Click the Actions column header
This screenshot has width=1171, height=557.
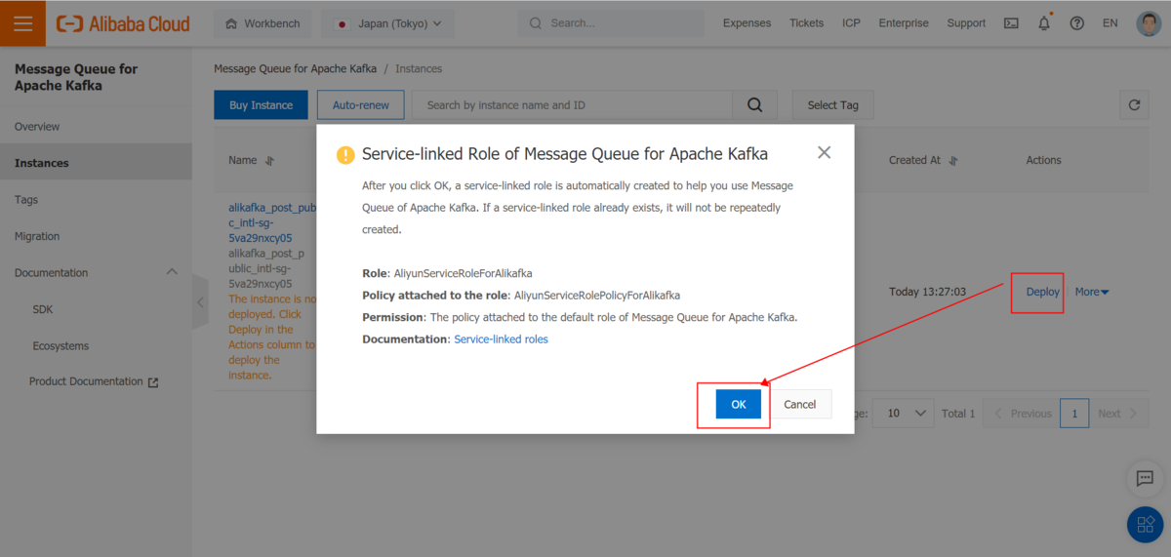(x=1043, y=160)
